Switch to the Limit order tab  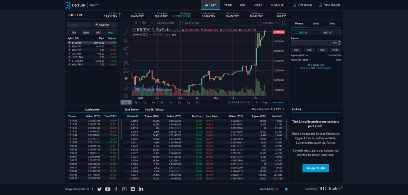point(316,23)
